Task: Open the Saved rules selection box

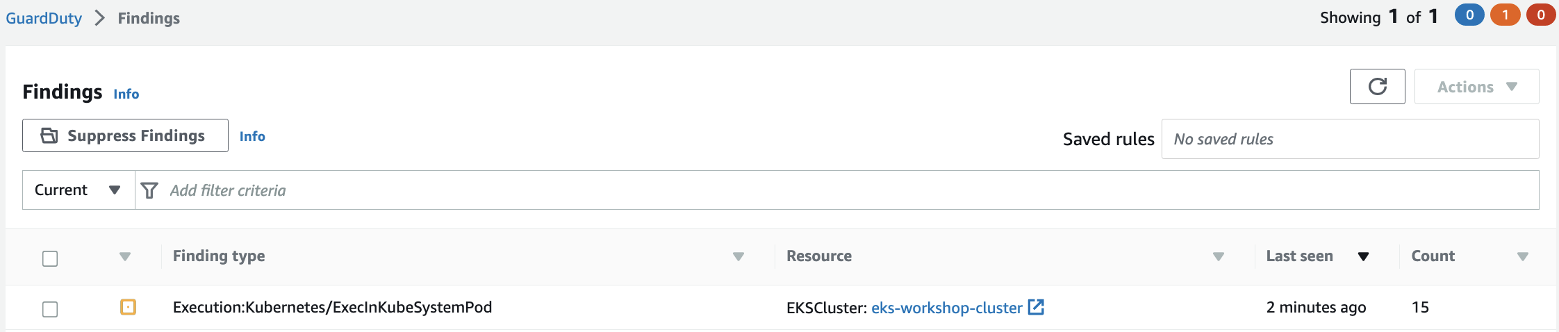Action: (x=1349, y=139)
